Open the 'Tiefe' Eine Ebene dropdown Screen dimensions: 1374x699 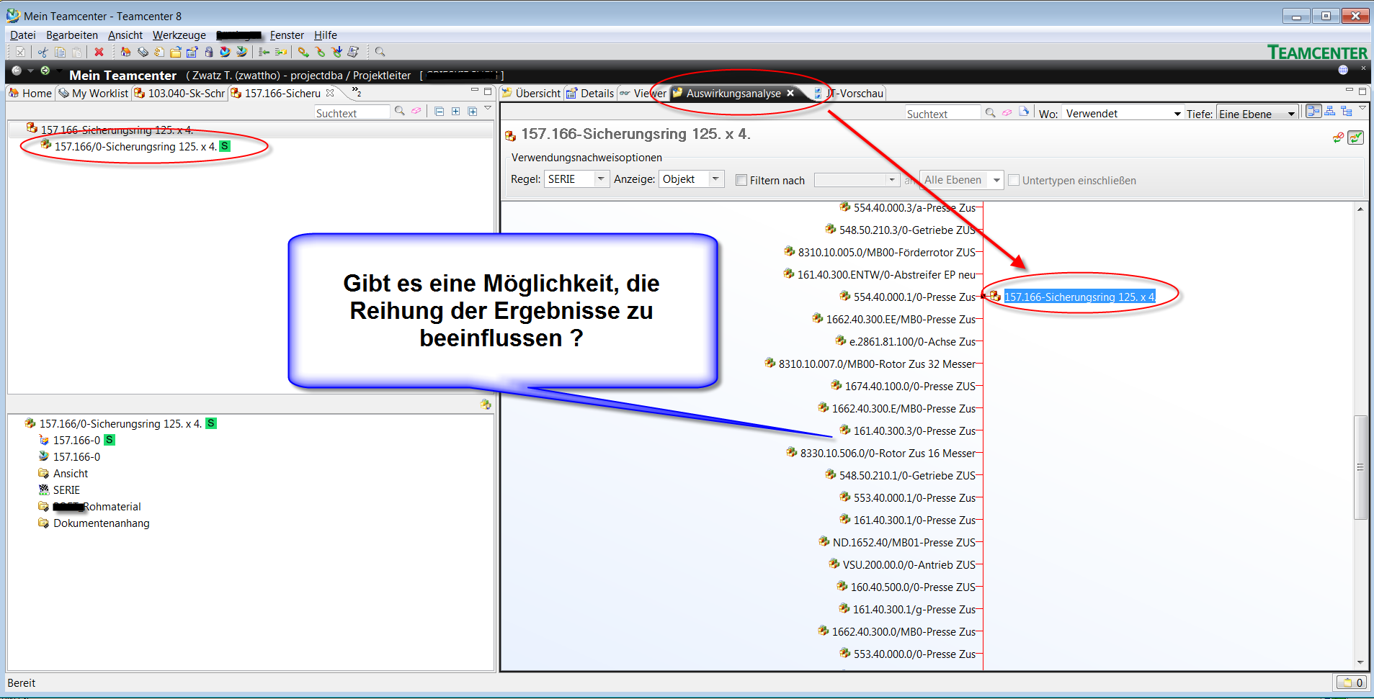coord(1291,114)
